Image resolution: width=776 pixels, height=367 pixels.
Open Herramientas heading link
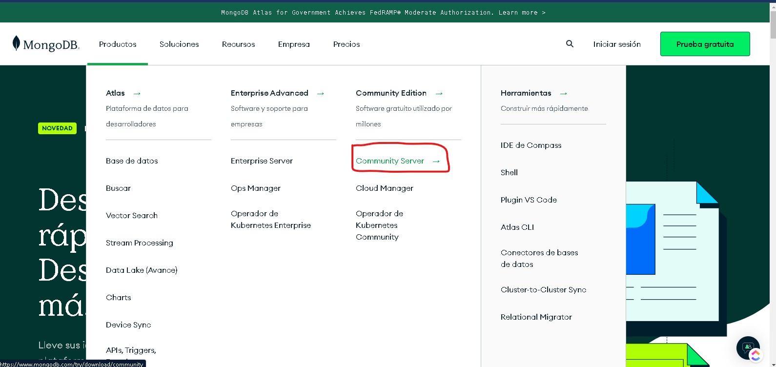click(526, 93)
